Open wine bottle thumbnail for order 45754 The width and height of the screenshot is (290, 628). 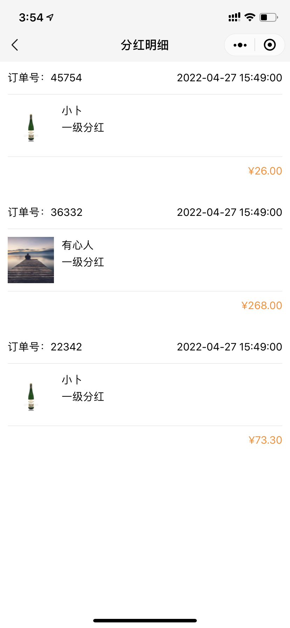point(31,128)
